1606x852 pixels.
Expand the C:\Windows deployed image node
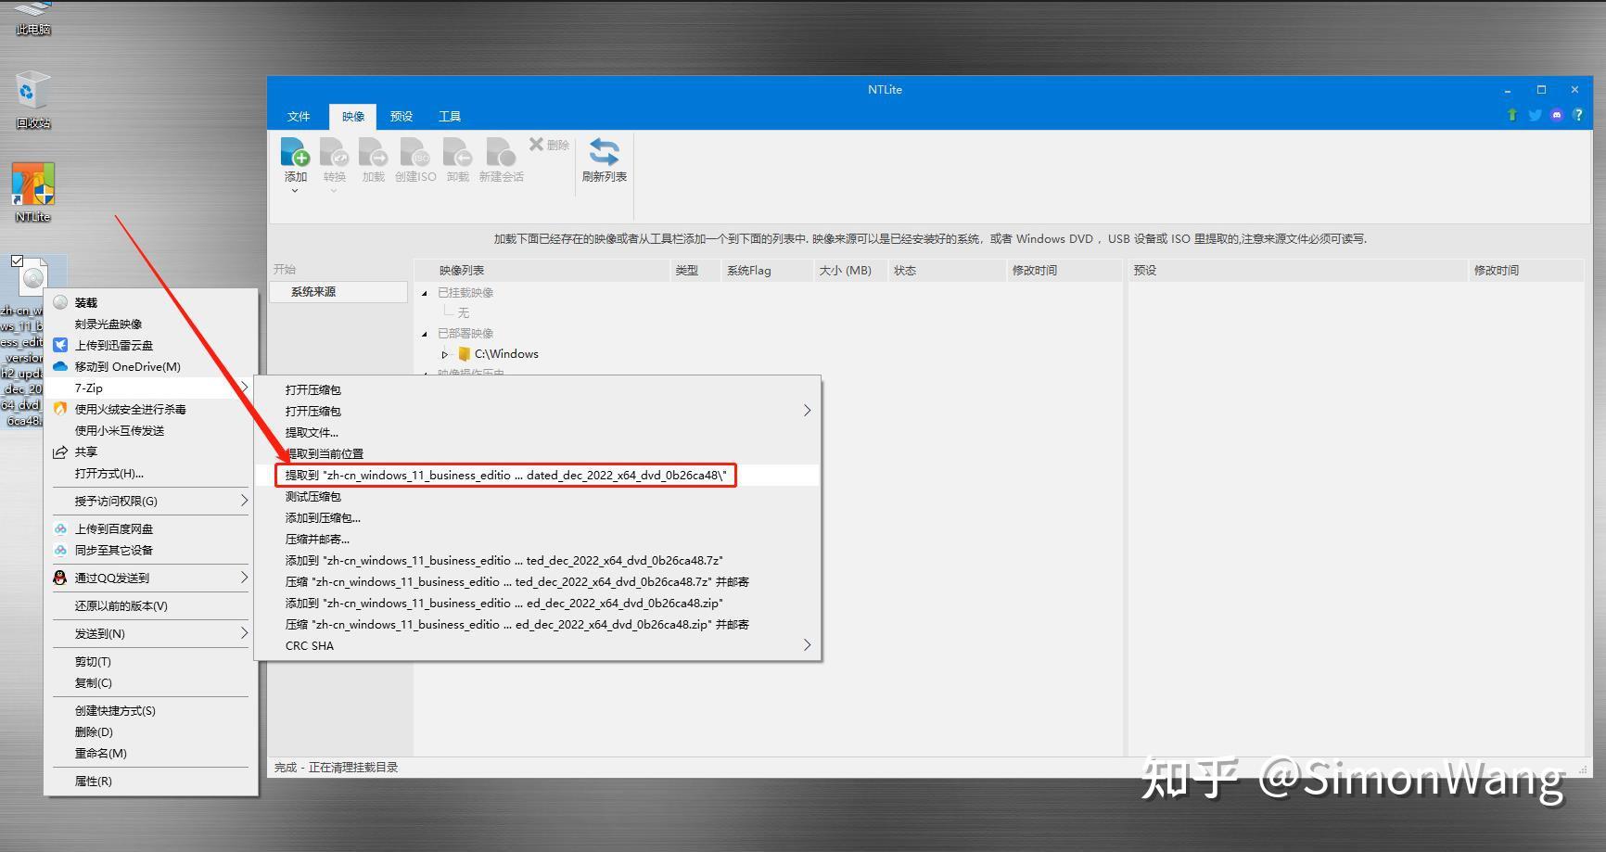(446, 353)
